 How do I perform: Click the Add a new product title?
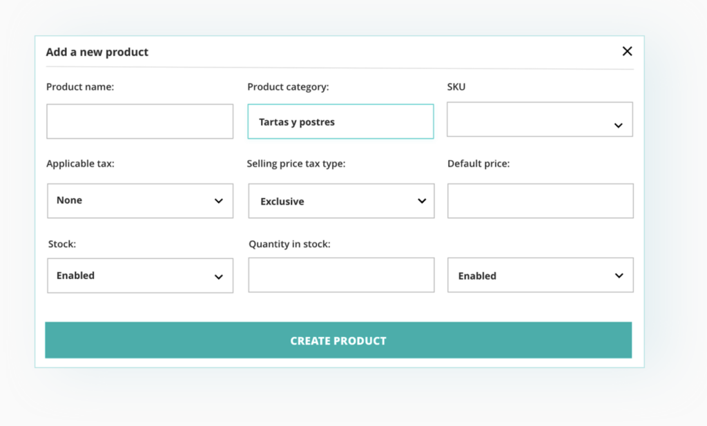tap(97, 52)
